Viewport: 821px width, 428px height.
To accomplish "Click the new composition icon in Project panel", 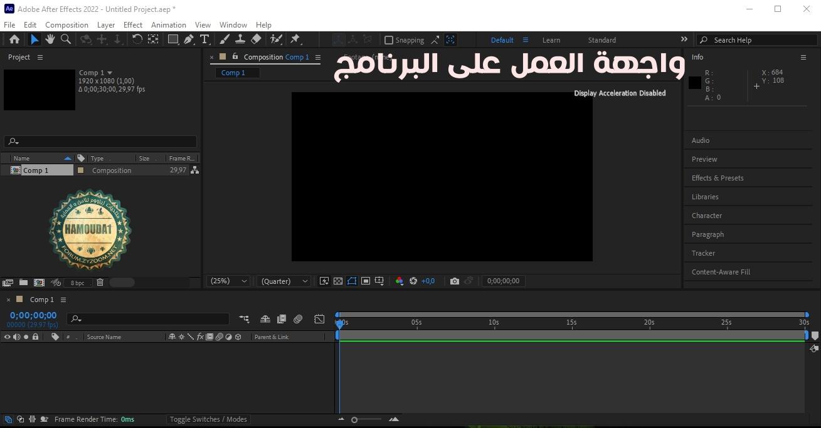I will pos(39,283).
